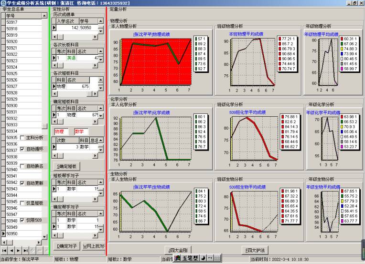The width and height of the screenshot is (365, 264).
Task: Click the 五笔型 input method indicator
Action: (x=189, y=258)
